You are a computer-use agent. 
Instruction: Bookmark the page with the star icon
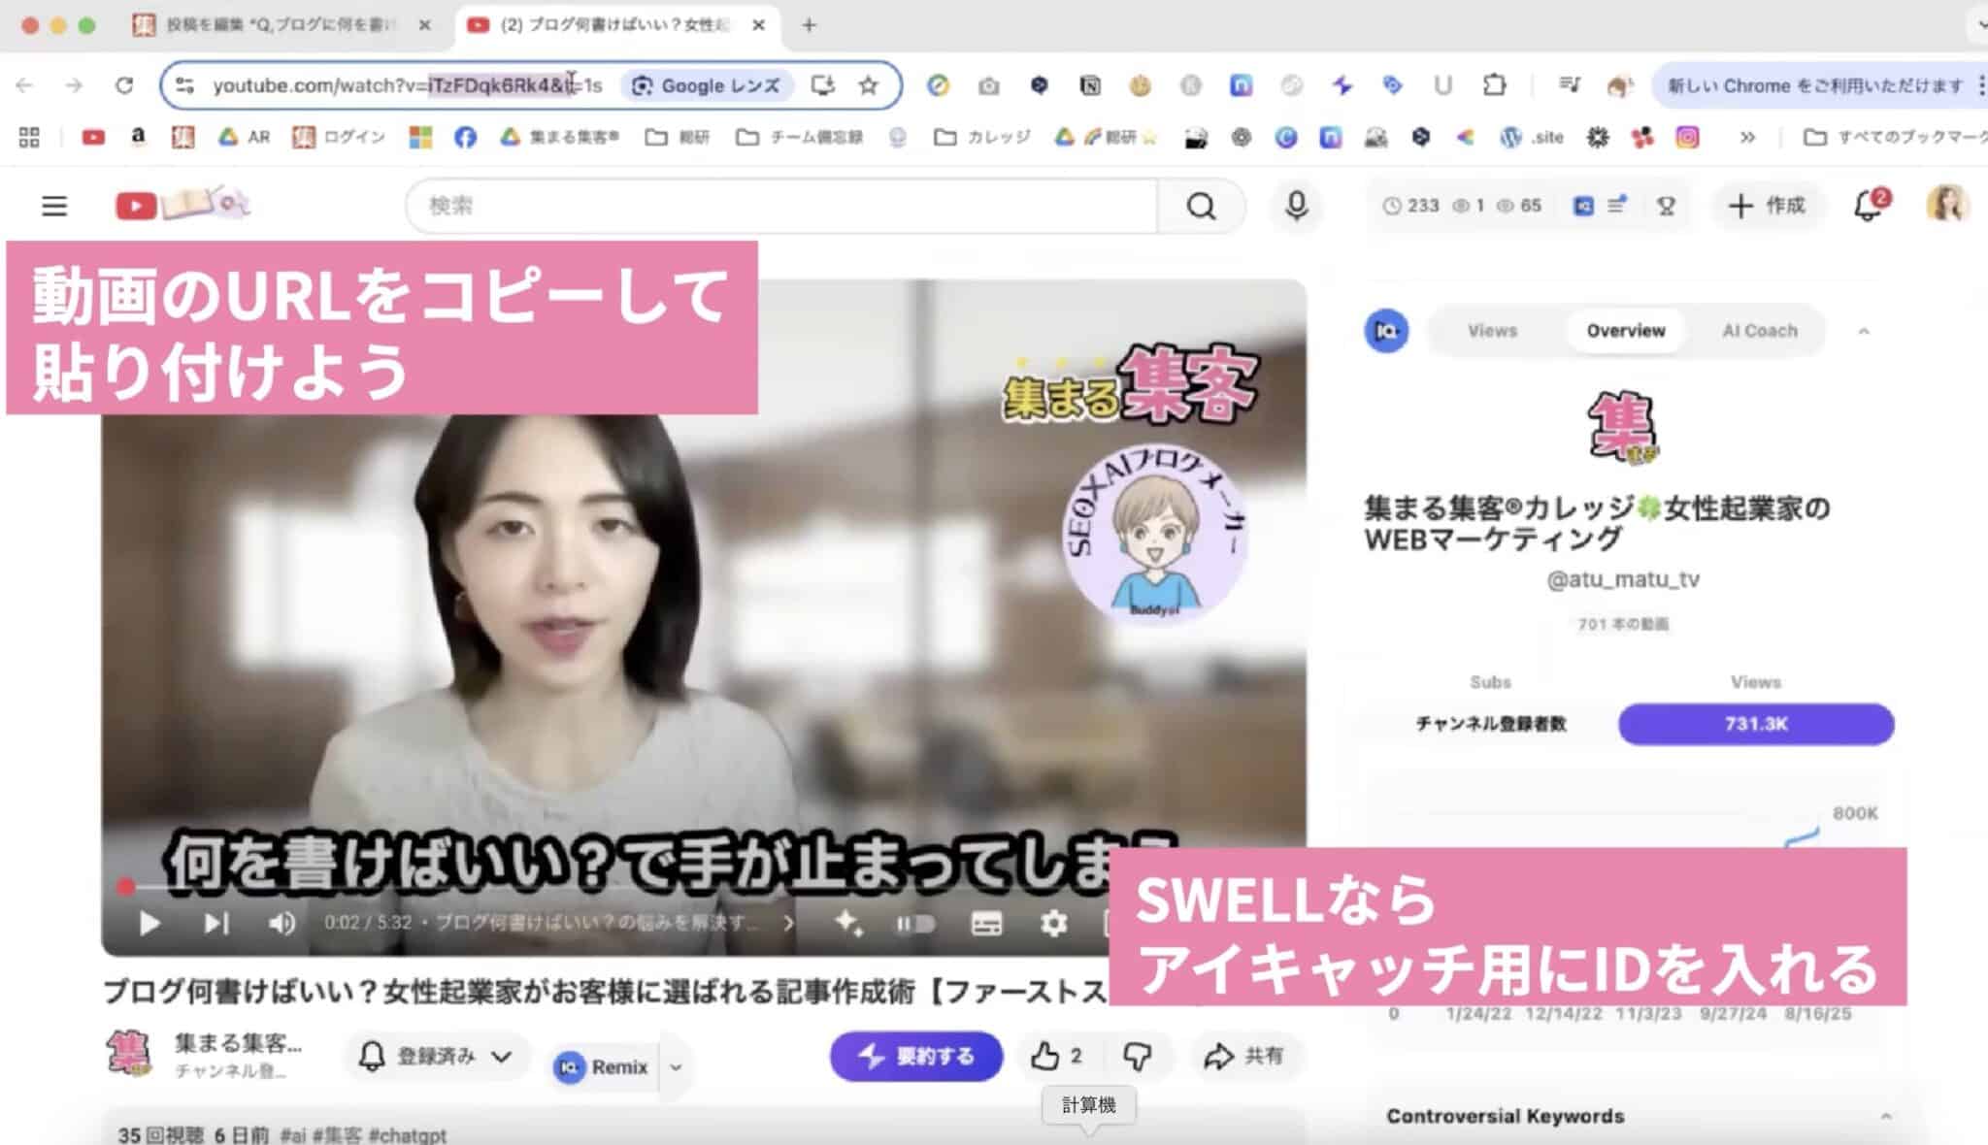(x=869, y=85)
